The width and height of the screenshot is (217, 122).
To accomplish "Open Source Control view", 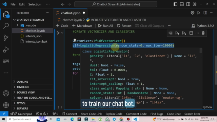I will click(6, 38).
